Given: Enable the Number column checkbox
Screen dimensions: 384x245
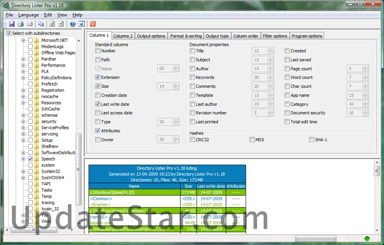Looking at the screenshot, I should (97, 51).
